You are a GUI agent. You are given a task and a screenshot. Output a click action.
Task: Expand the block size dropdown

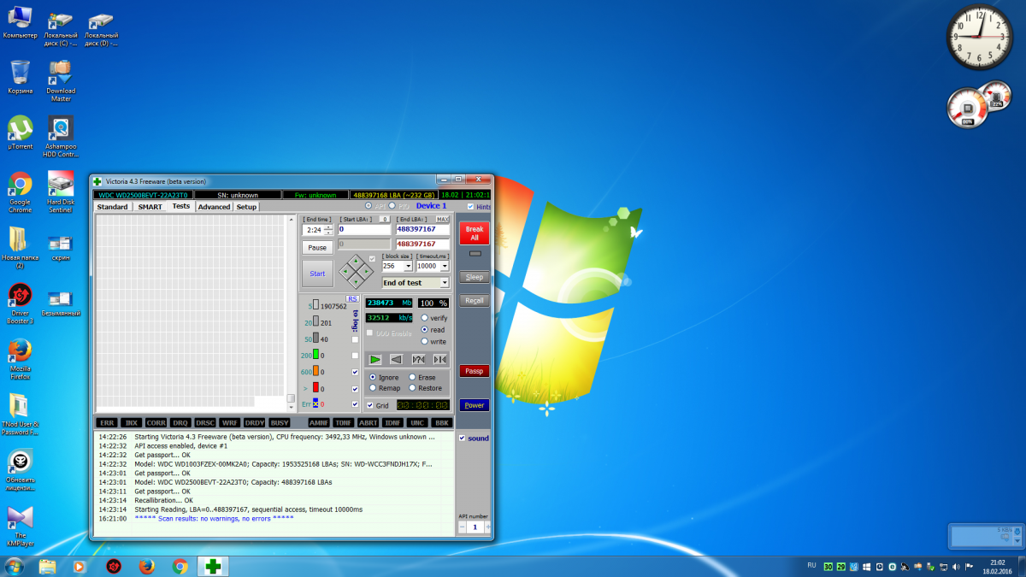click(407, 267)
